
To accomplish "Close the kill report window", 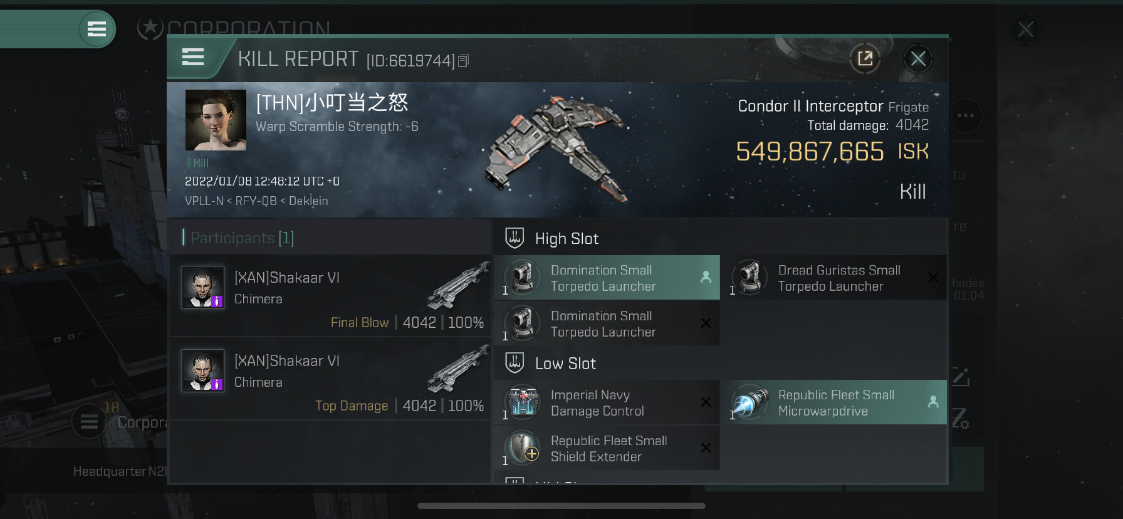I will point(918,59).
